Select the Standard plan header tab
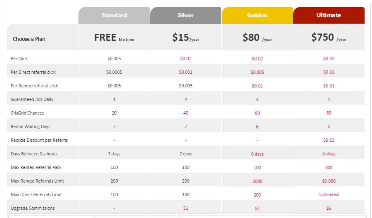 coord(114,15)
